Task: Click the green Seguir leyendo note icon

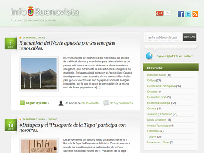Action: pos(22,103)
